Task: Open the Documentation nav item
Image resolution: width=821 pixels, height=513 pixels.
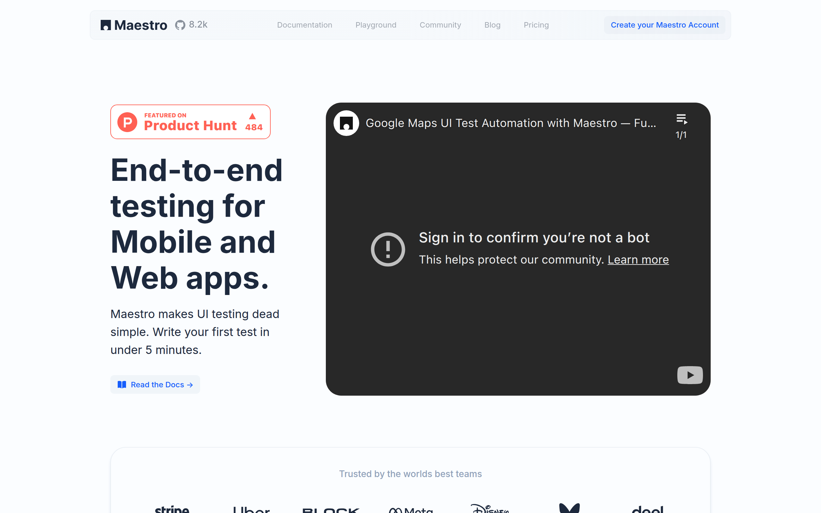Action: [x=304, y=25]
